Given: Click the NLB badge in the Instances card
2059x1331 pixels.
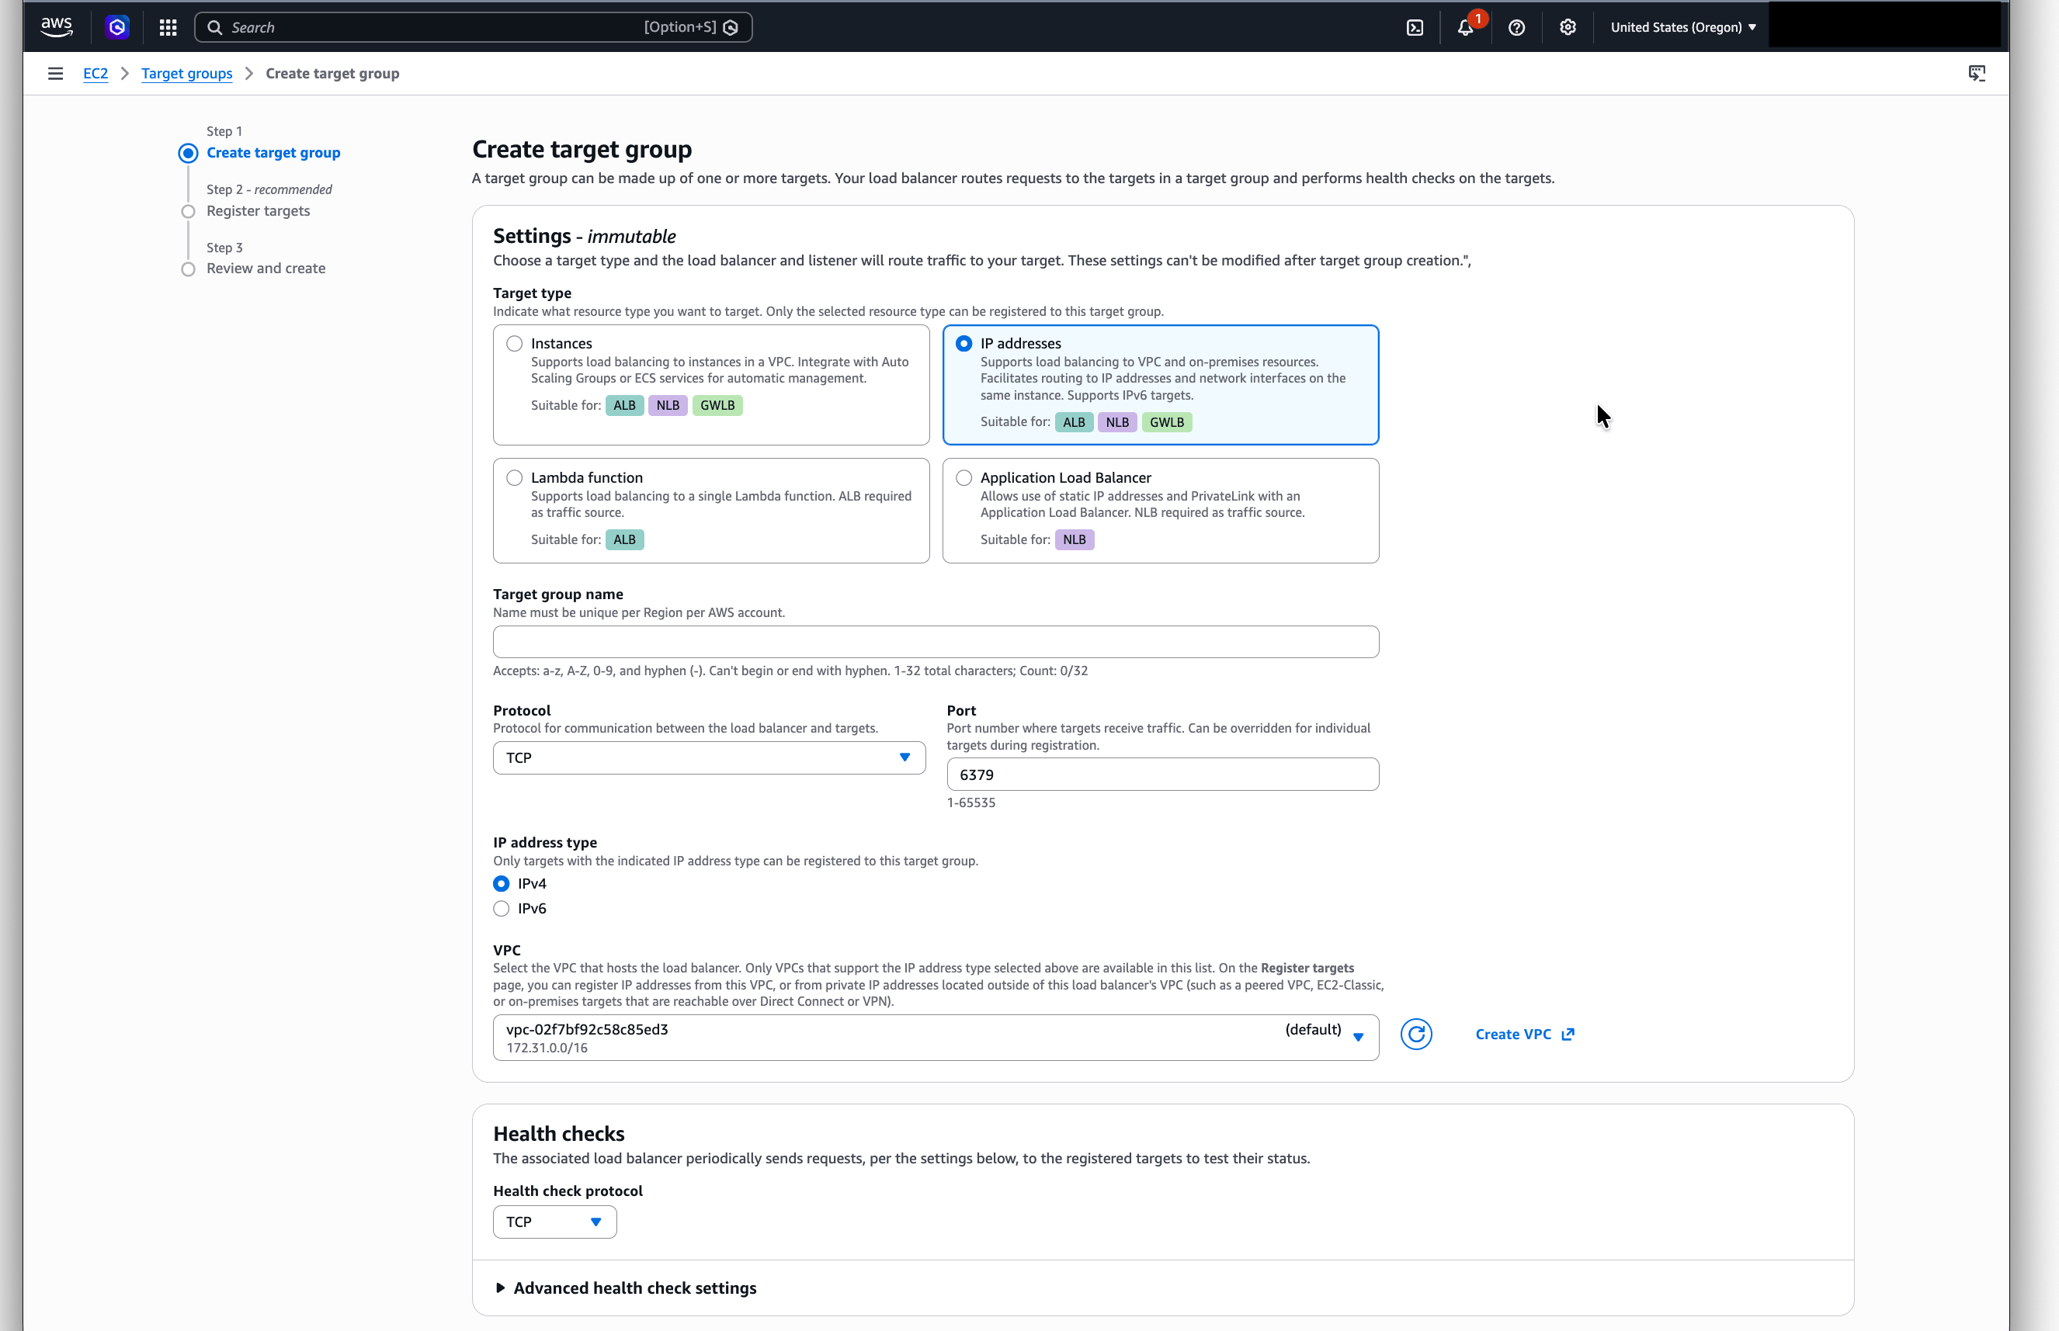Looking at the screenshot, I should pos(668,405).
